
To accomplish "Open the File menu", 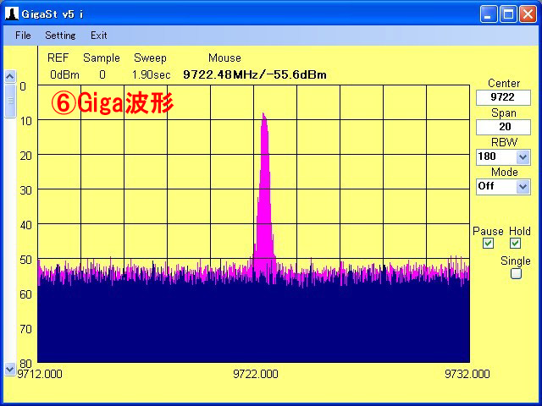I will (x=23, y=36).
